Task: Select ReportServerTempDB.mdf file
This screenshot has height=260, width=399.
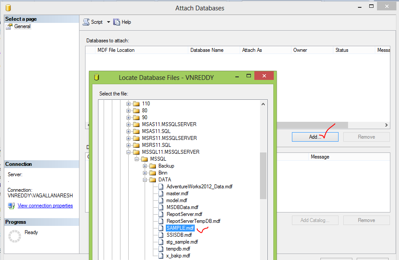Action: click(193, 221)
